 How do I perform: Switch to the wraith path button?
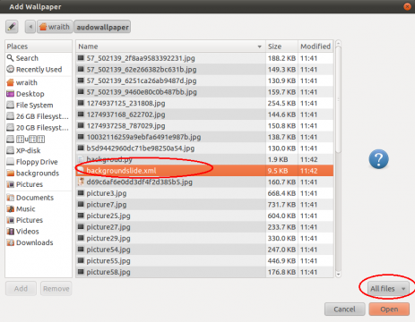click(55, 27)
